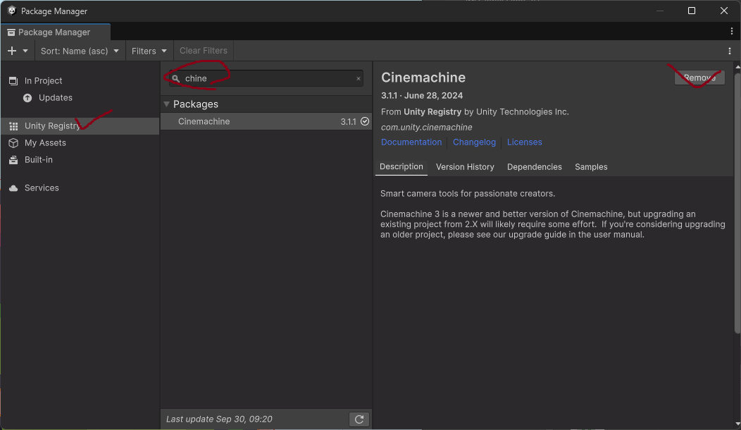741x430 pixels.
Task: Click the In Project sidebar icon
Action: (13, 81)
